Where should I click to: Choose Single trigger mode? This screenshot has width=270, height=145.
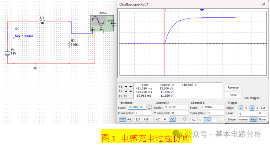(x=231, y=119)
